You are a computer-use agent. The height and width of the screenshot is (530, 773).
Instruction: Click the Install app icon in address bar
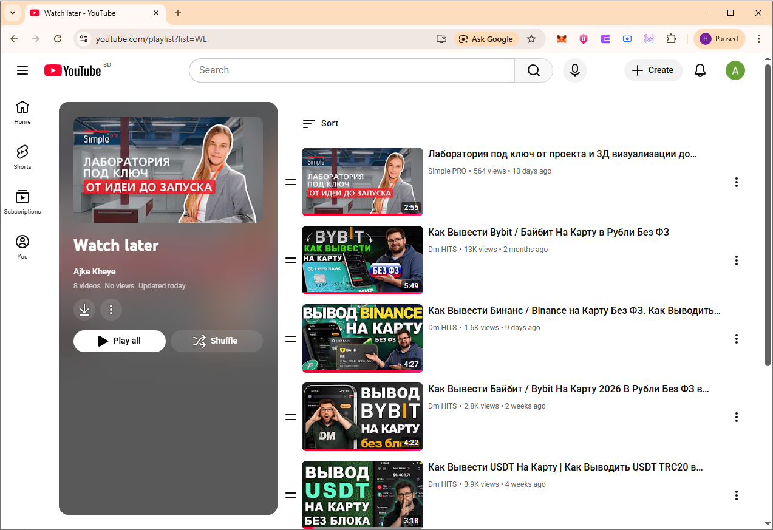[441, 39]
